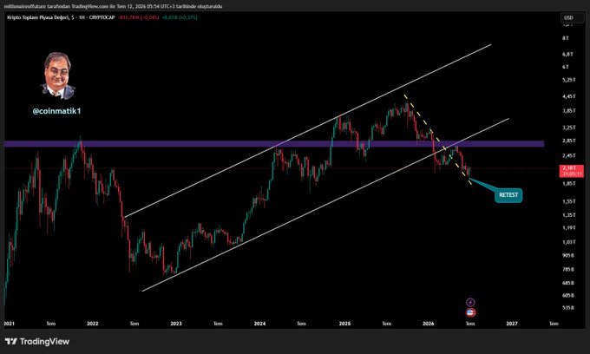Click the 905B price axis label

[x=567, y=255]
